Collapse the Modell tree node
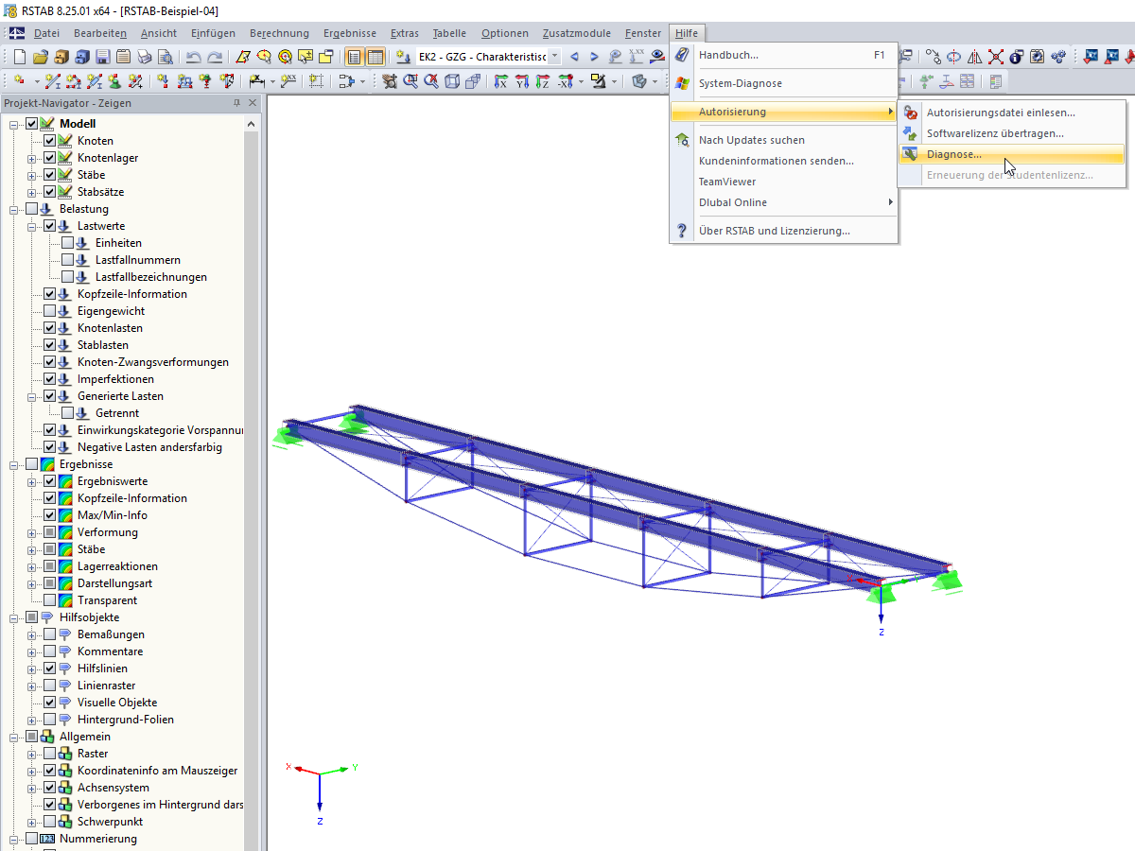 click(14, 124)
